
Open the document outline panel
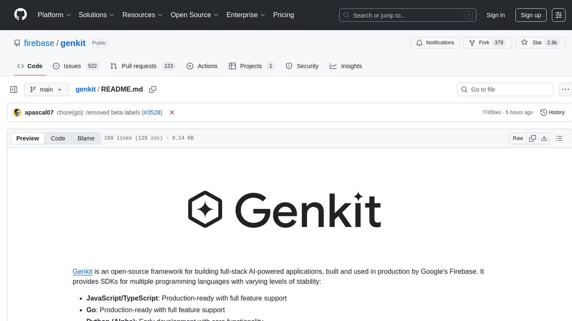[x=559, y=138]
